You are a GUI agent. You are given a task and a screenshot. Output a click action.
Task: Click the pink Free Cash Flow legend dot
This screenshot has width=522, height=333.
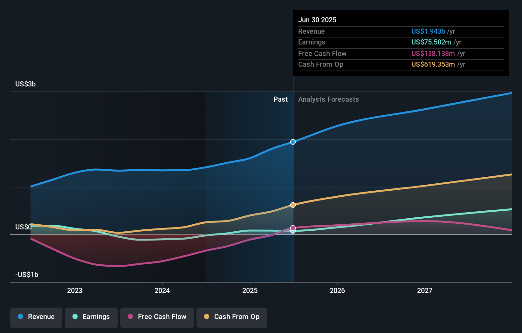point(130,317)
